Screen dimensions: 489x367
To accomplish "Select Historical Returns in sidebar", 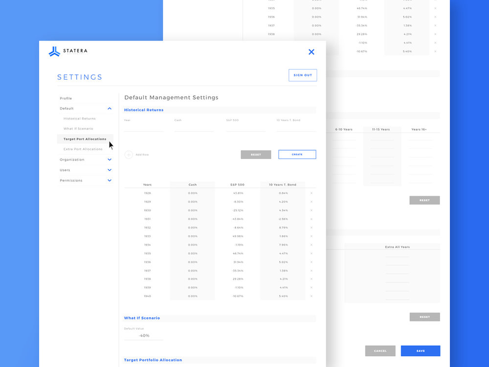I will coord(80,118).
